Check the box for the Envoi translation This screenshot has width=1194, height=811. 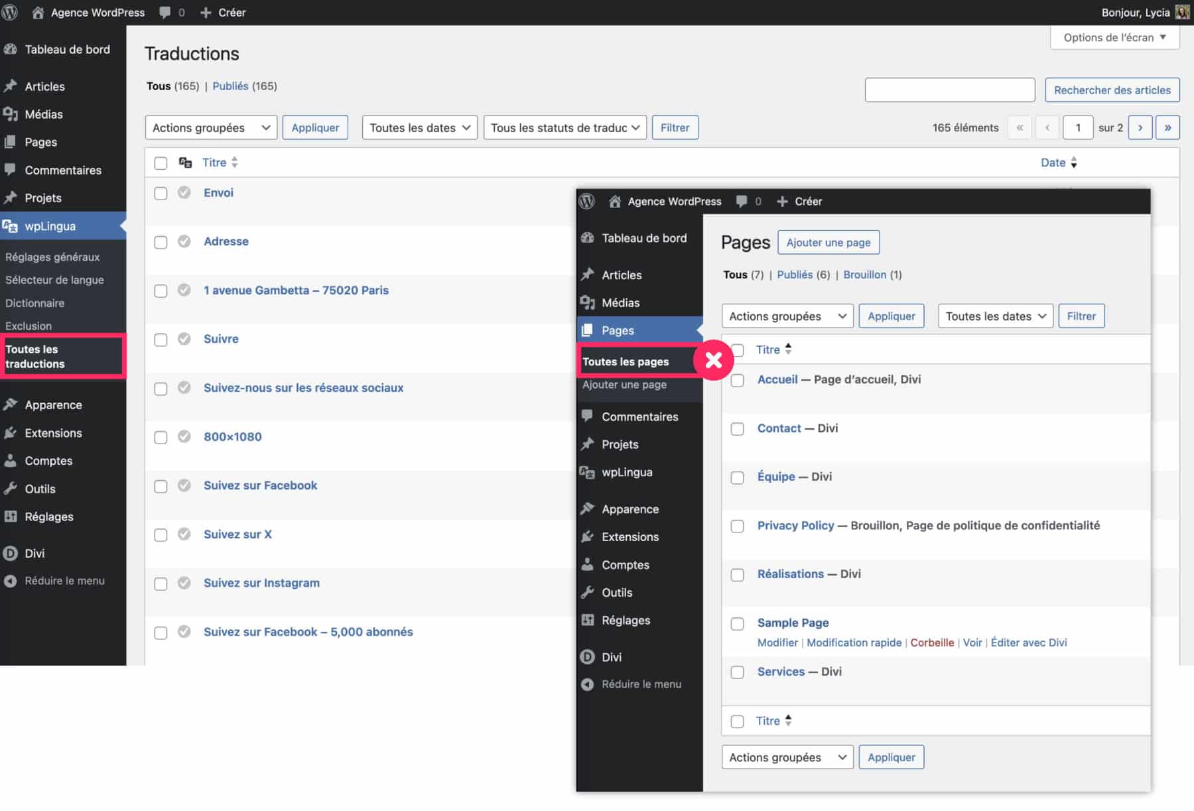(161, 193)
